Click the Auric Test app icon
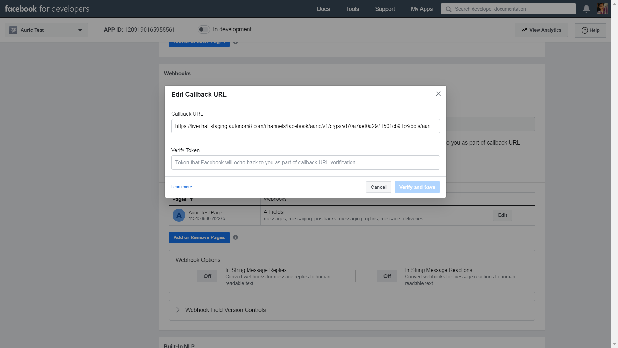The height and width of the screenshot is (348, 618). (13, 30)
